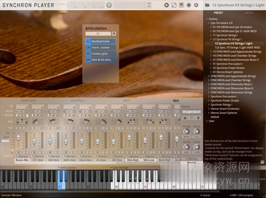Mute the Vl1-Close channel
This screenshot has height=198, width=266.
point(34,152)
